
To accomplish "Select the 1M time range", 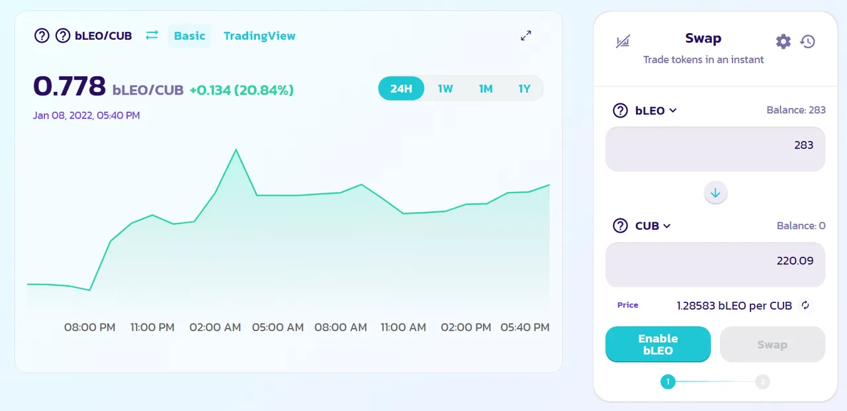I will pyautogui.click(x=486, y=88).
